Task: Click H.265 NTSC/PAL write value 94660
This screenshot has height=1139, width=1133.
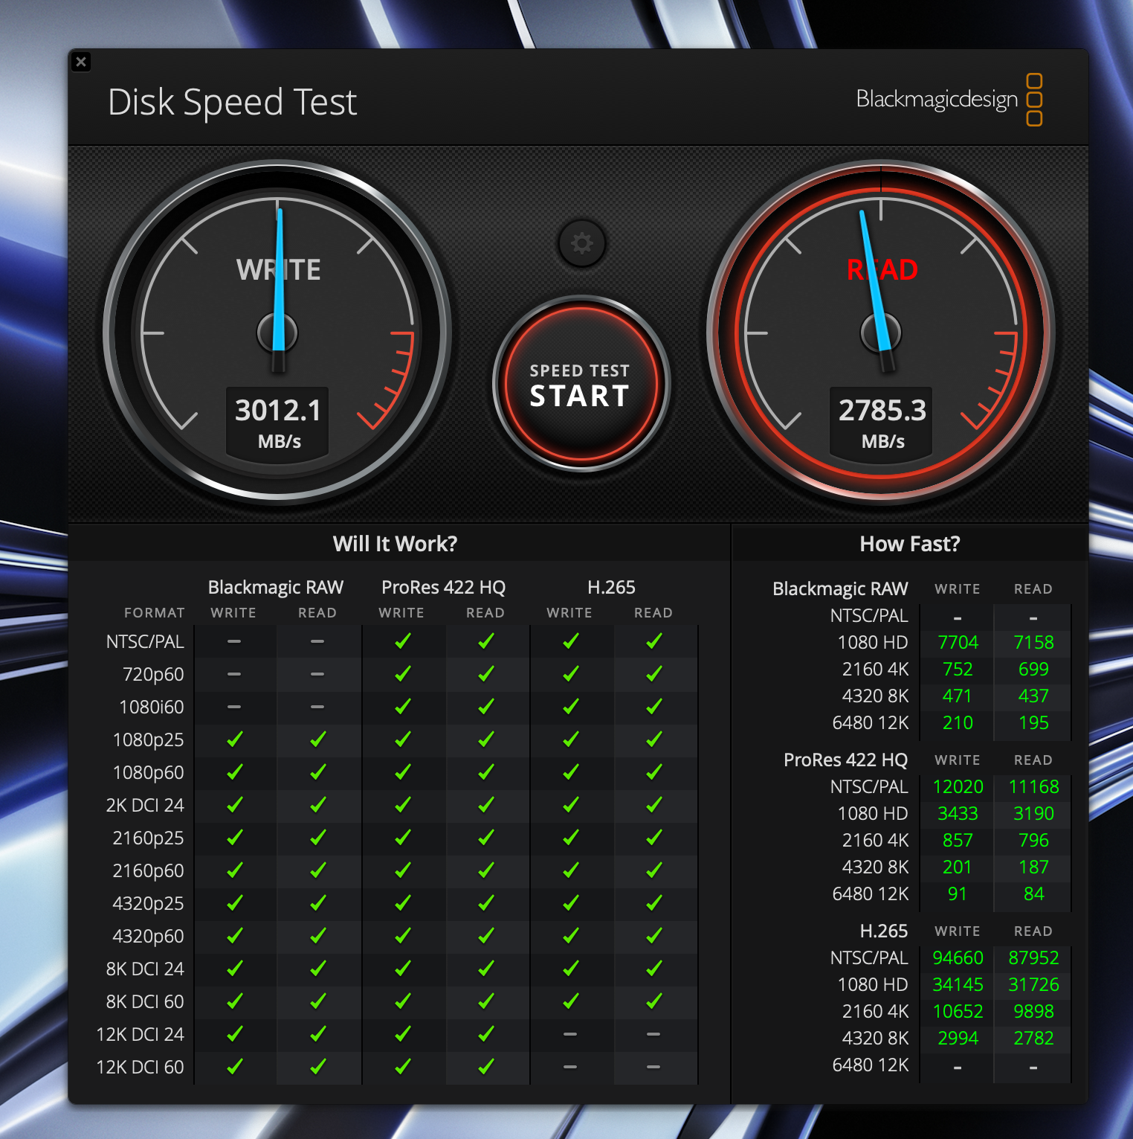Action: click(x=958, y=957)
